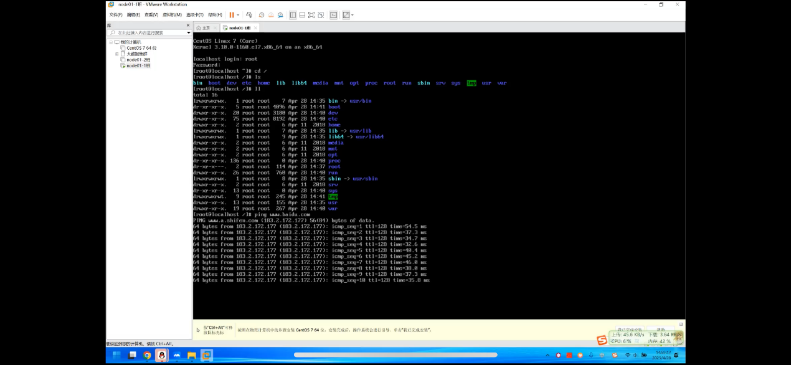The width and height of the screenshot is (791, 365).
Task: Suspend the virtual machine using the pause icon
Action: 232,14
